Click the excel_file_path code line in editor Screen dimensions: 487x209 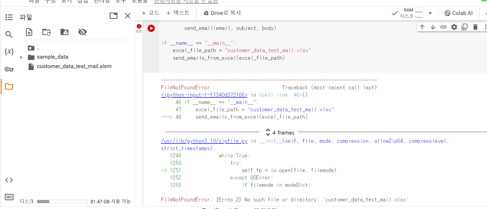click(x=242, y=50)
